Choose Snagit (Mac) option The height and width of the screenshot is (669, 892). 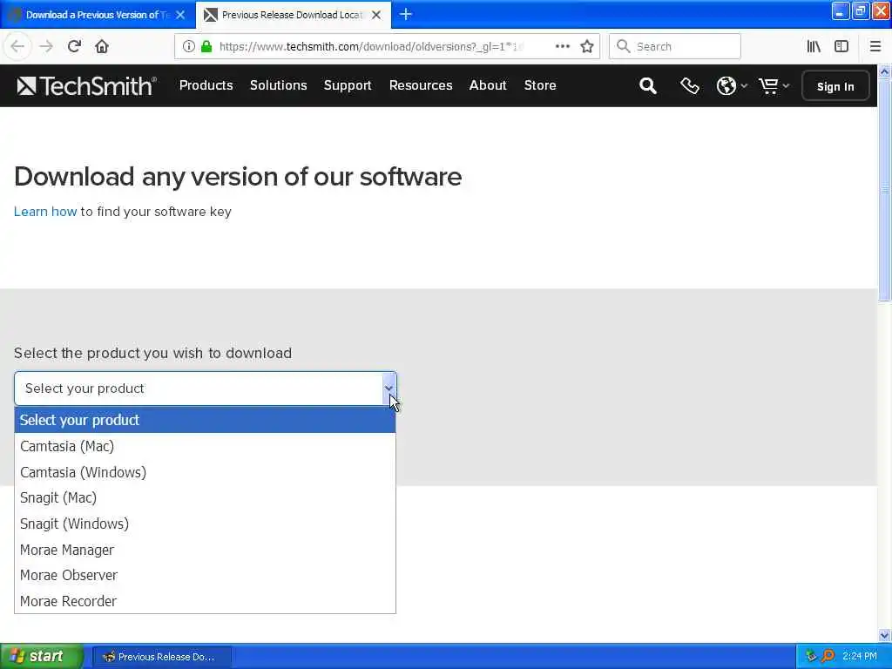pos(205,497)
